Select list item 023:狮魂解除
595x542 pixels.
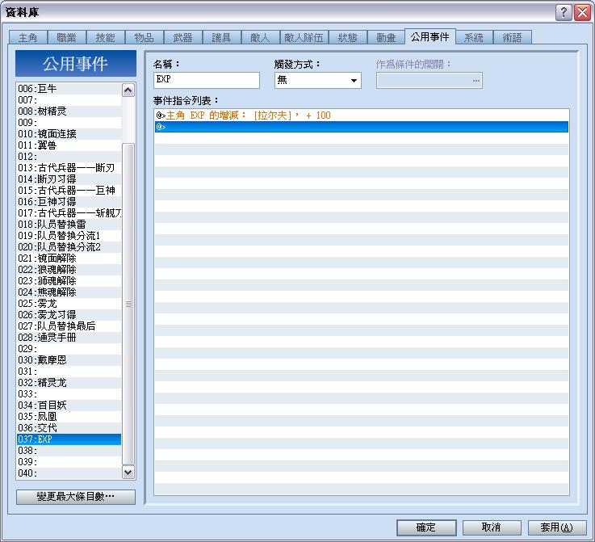pos(69,281)
